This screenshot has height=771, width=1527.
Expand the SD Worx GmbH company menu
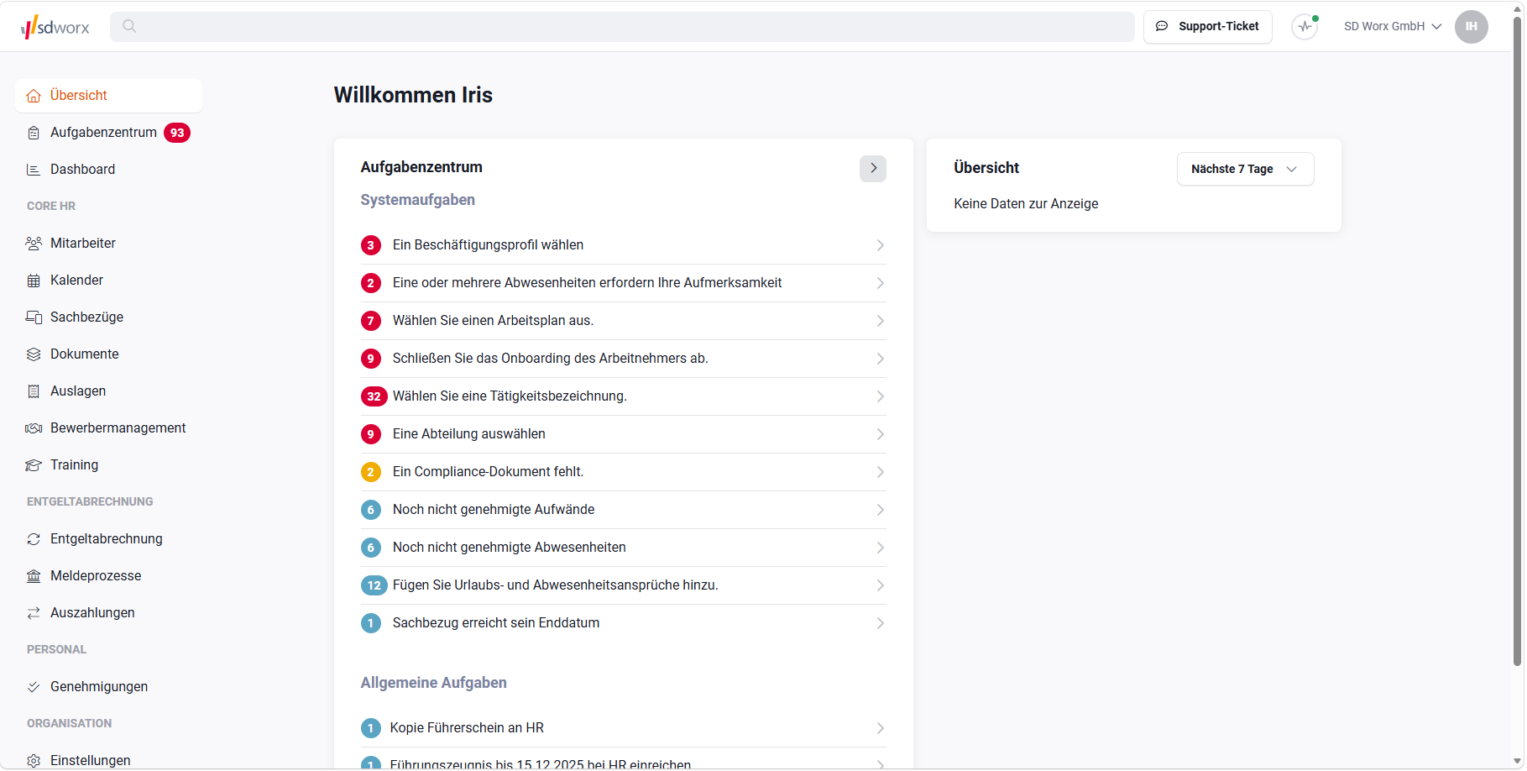[x=1393, y=27]
